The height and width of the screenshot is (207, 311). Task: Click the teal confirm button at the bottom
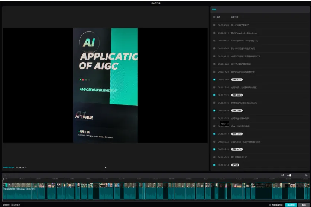[x=291, y=205]
